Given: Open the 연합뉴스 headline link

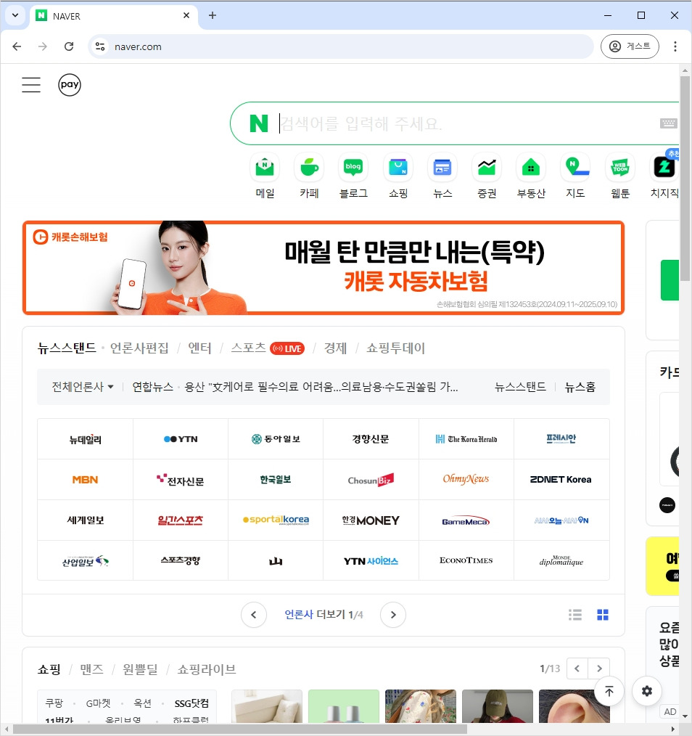Looking at the screenshot, I should (321, 387).
